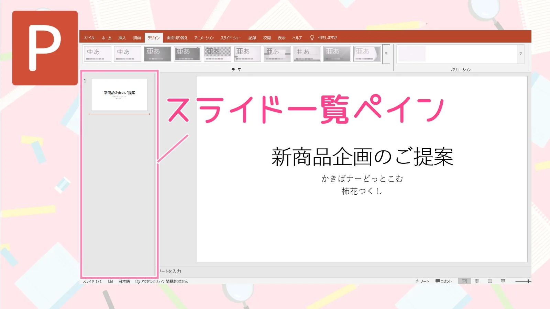The width and height of the screenshot is (550, 309).
Task: Expand the バリエーション variations dropdown
Action: pyautogui.click(x=520, y=54)
